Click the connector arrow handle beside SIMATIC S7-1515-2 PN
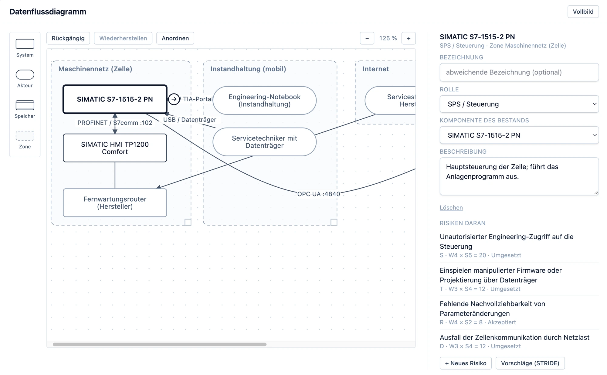This screenshot has width=607, height=375. pos(174,99)
